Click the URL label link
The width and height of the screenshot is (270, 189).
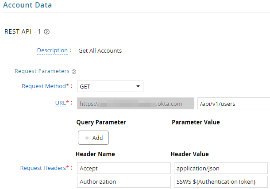(61, 103)
